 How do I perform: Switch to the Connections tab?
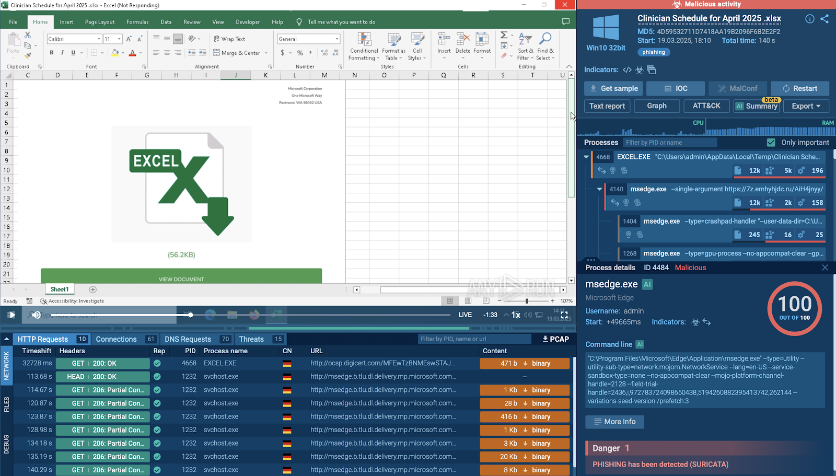(125, 339)
